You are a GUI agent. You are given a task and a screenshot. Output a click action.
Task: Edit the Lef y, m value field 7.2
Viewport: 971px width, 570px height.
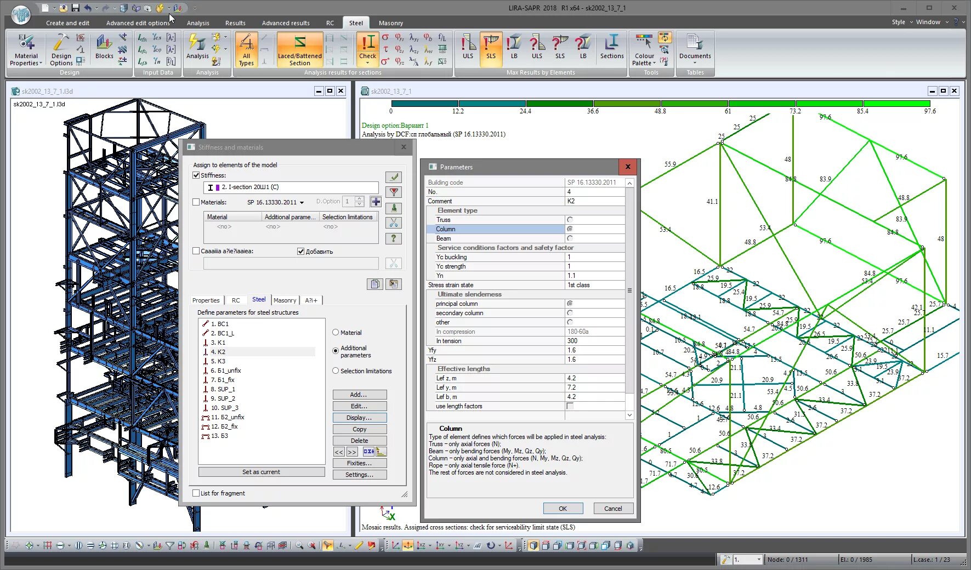(x=595, y=387)
